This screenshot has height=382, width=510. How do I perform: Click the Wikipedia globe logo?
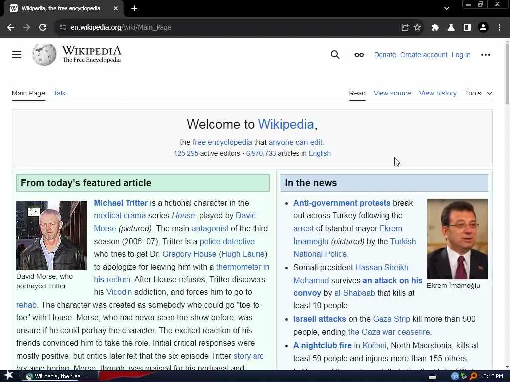click(44, 55)
